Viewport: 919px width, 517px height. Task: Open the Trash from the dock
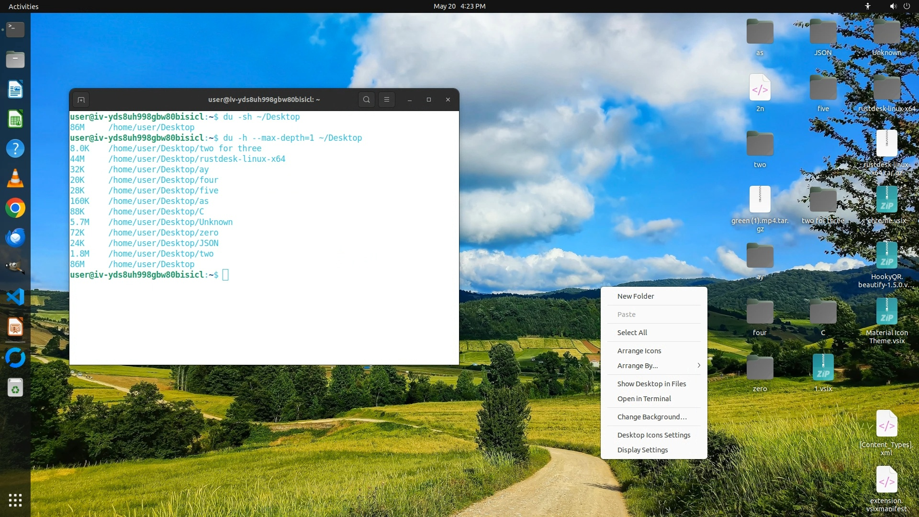tap(15, 388)
